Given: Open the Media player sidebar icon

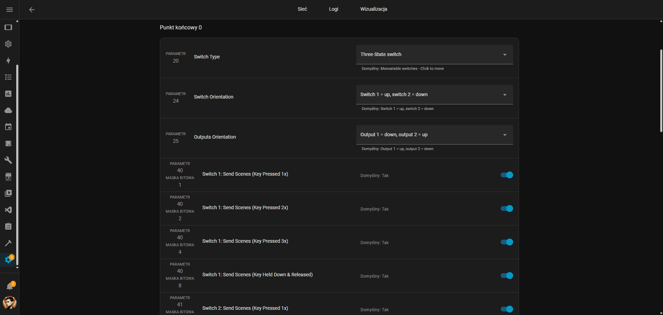Looking at the screenshot, I should coord(8,193).
